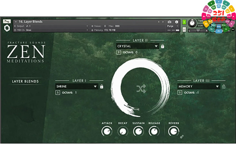Click Layer I OCTAVE value 1
This screenshot has width=236, height=160.
coord(76,93)
